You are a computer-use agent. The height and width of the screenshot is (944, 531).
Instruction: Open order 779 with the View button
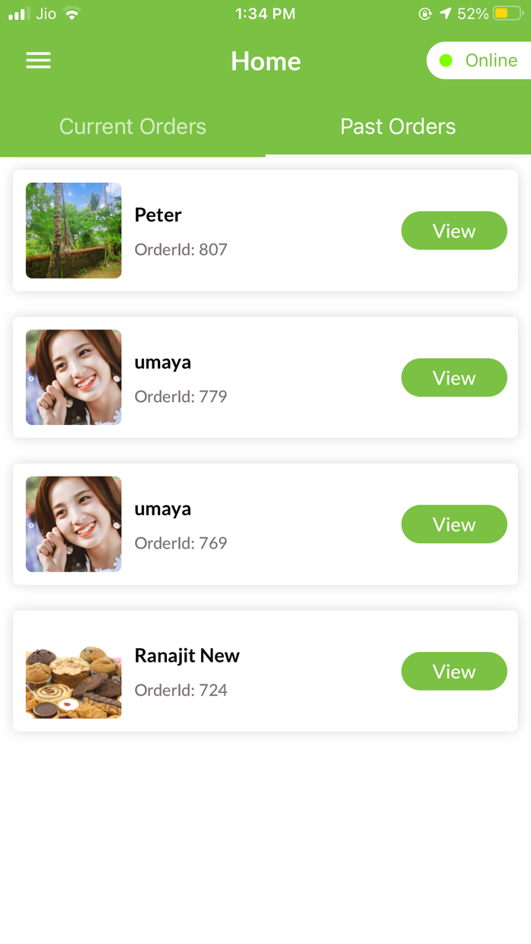(x=454, y=377)
